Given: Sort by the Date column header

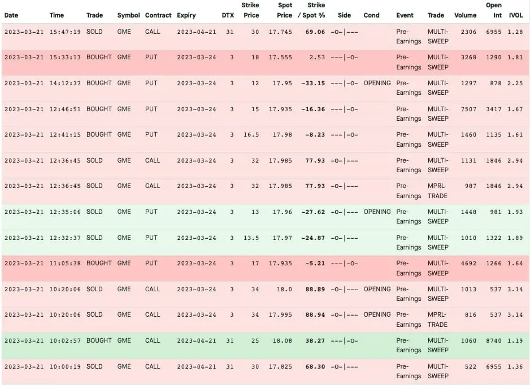Looking at the screenshot, I should click(x=11, y=15).
